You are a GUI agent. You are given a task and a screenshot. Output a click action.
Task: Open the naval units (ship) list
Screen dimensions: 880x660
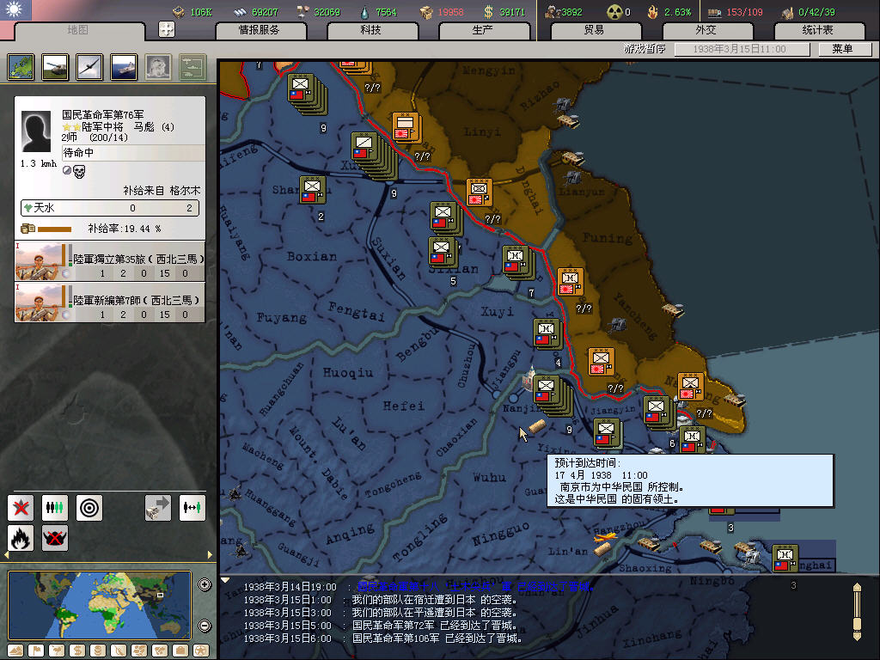125,67
